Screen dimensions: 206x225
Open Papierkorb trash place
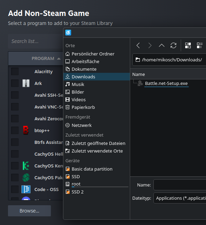[x=97, y=107]
